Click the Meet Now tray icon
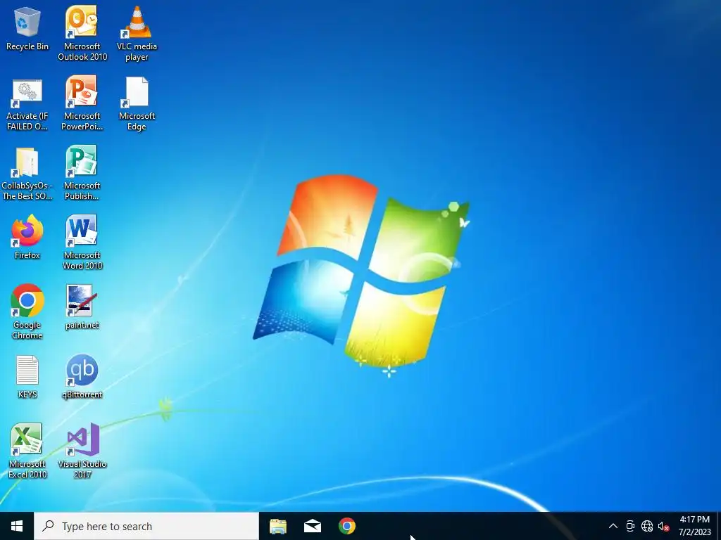This screenshot has height=540, width=721. tap(630, 526)
